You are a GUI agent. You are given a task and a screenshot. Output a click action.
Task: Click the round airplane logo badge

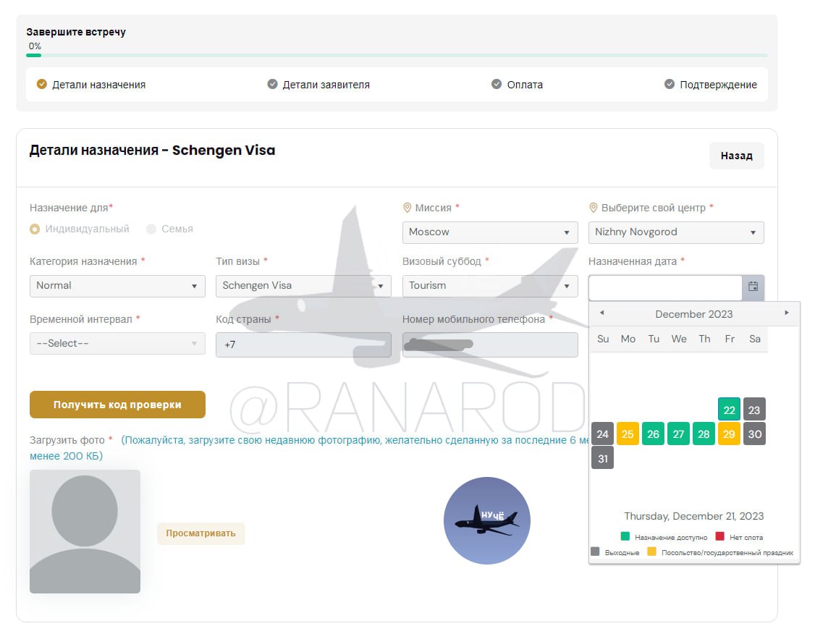(x=486, y=520)
